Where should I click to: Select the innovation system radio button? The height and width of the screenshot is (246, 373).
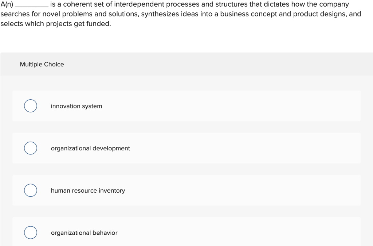pyautogui.click(x=30, y=106)
